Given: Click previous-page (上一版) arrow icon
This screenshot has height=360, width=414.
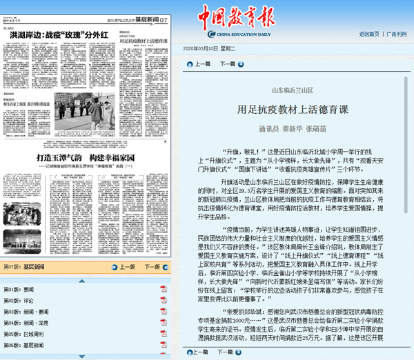Looking at the screenshot, I should [115, 267].
